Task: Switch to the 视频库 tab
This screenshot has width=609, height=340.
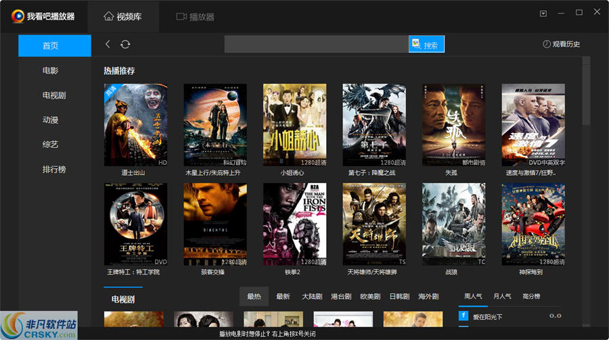Action: click(122, 17)
